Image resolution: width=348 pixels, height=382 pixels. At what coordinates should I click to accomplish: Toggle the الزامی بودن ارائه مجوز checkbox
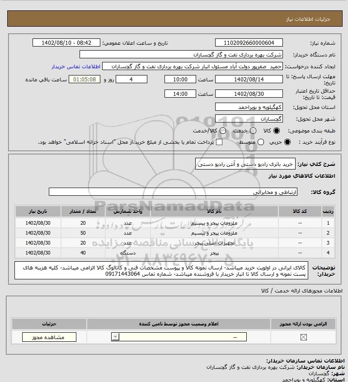click(303, 337)
